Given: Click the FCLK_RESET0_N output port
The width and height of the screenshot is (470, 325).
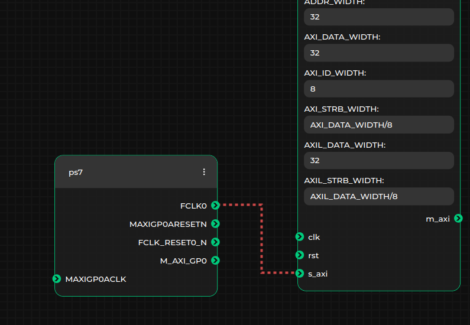Looking at the screenshot, I should [216, 242].
